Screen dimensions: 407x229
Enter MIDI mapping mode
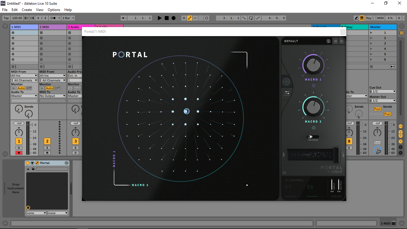pos(380,18)
